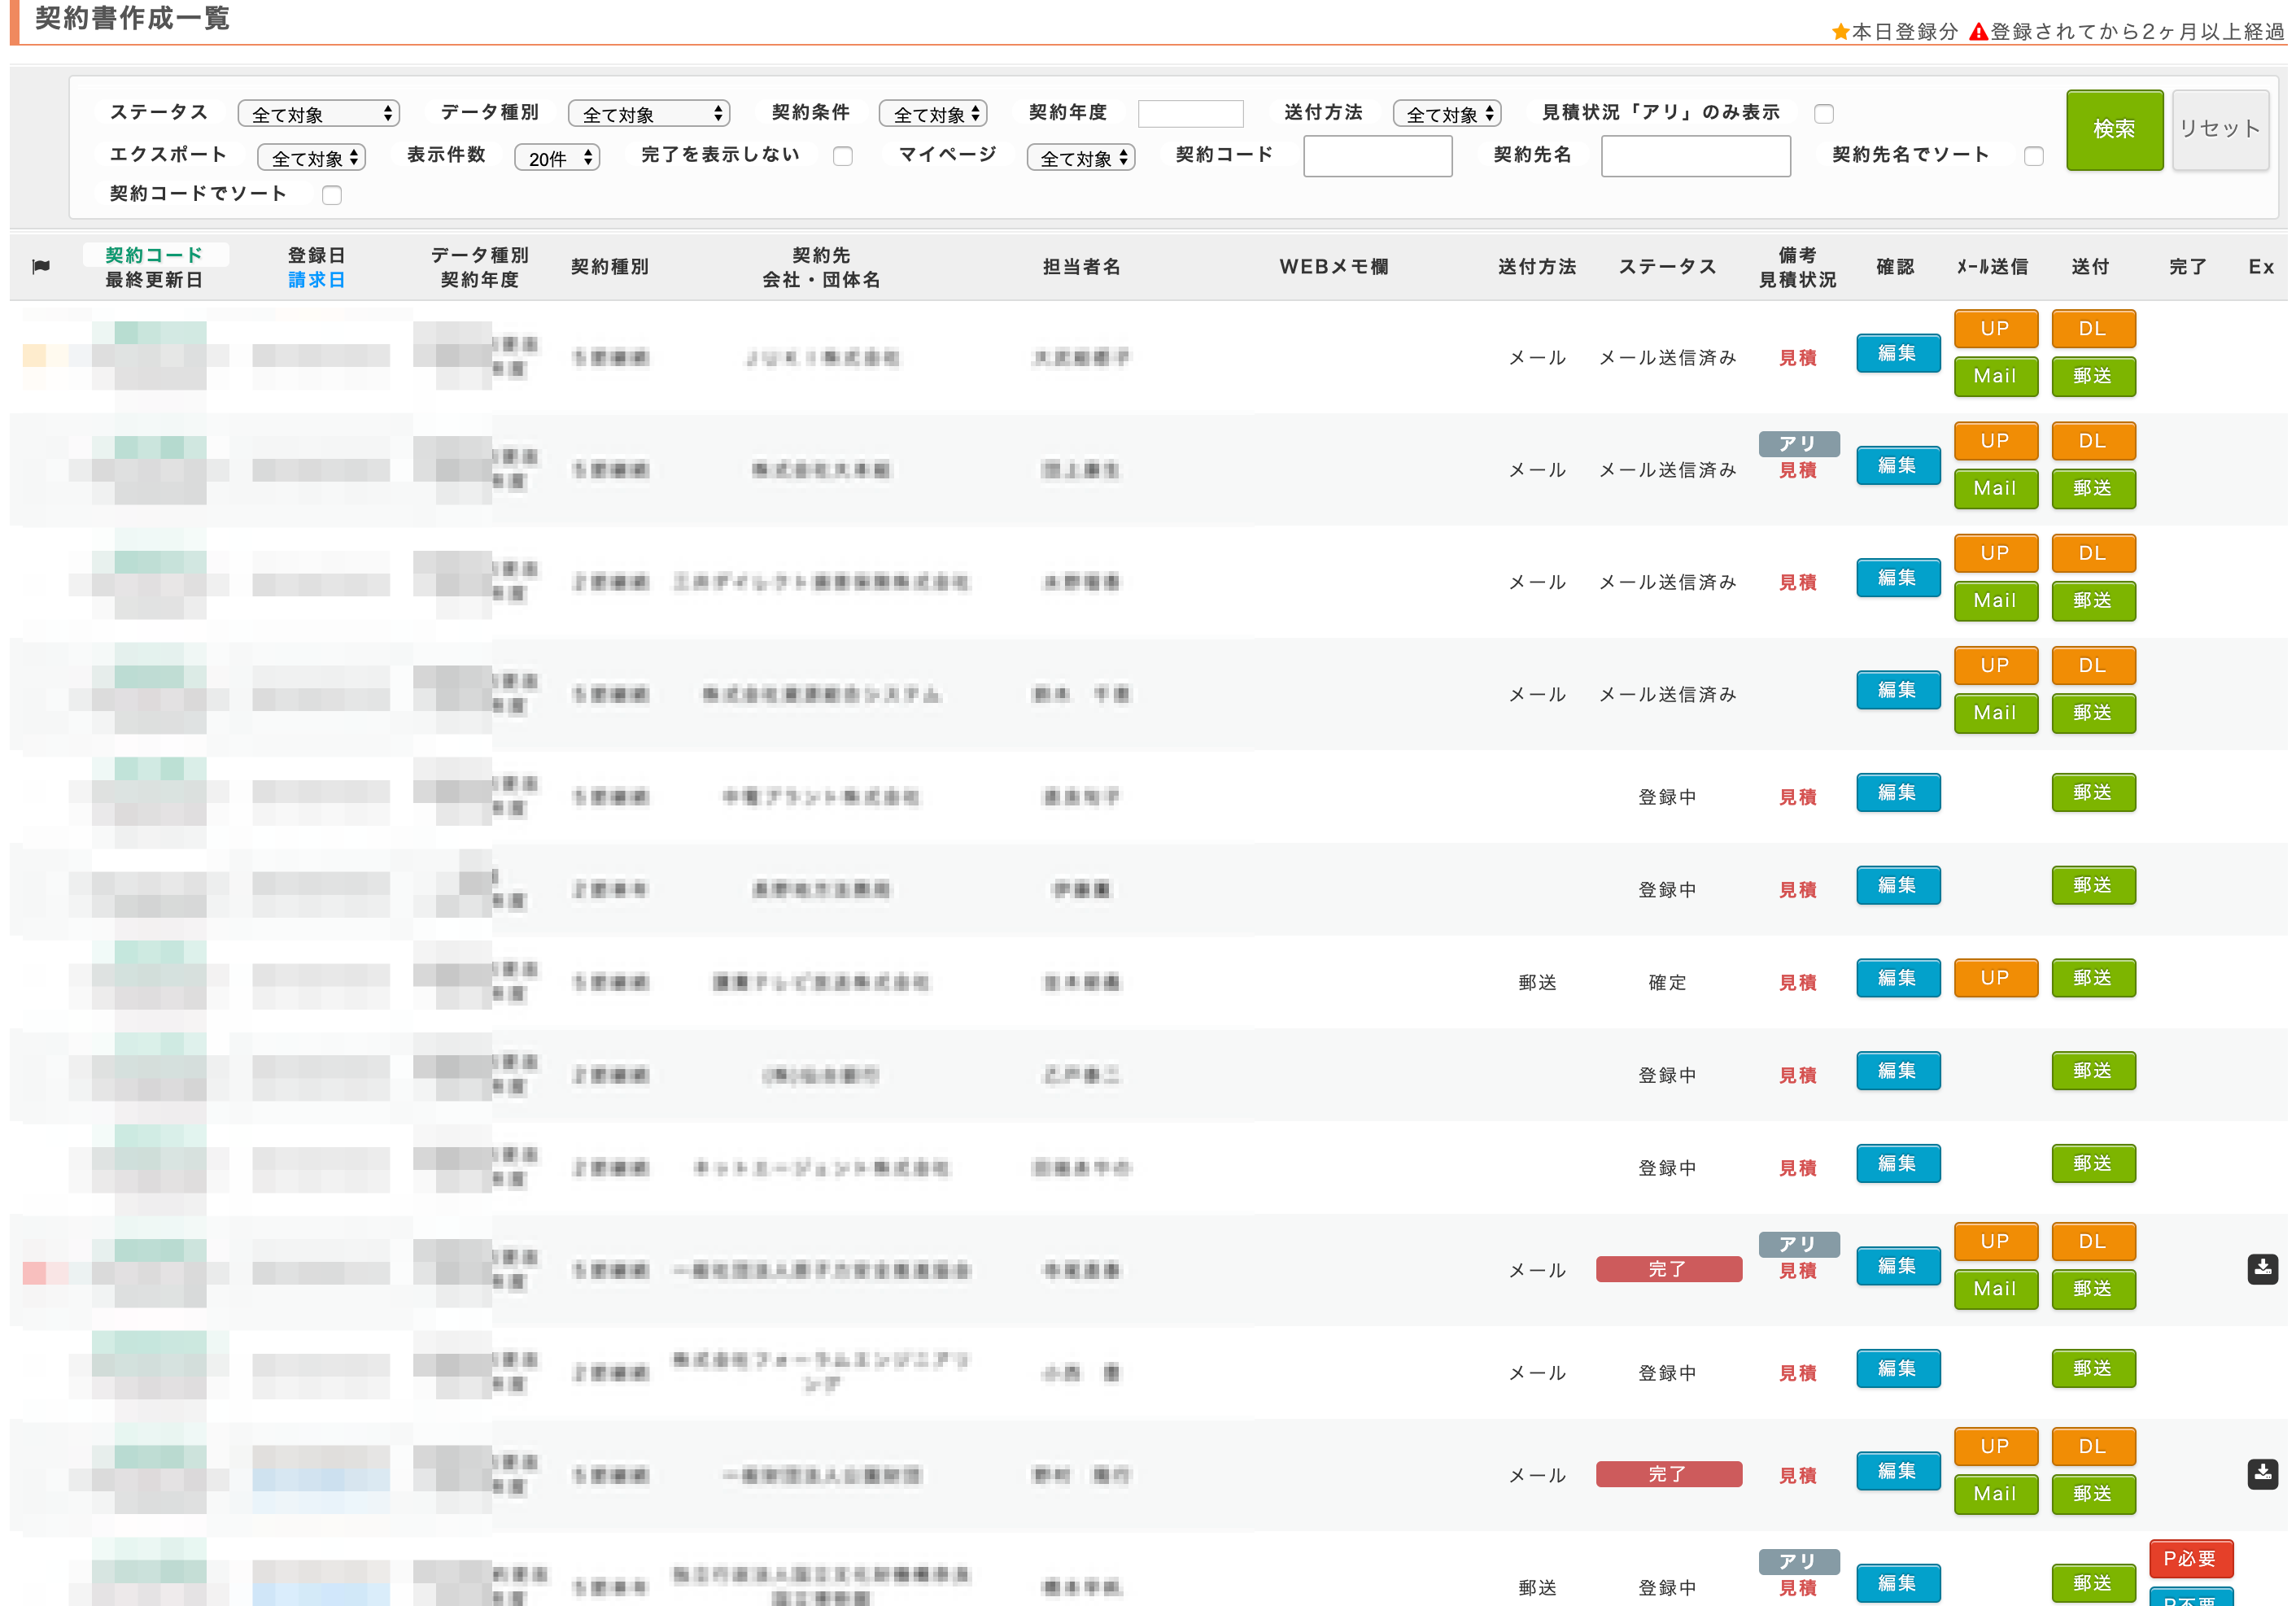
Task: Click UP in the メール送信済み row lacking 見積
Action: coord(1995,665)
